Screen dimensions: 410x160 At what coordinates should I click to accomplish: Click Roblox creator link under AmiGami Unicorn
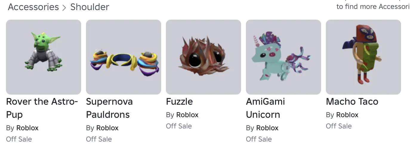(x=267, y=128)
